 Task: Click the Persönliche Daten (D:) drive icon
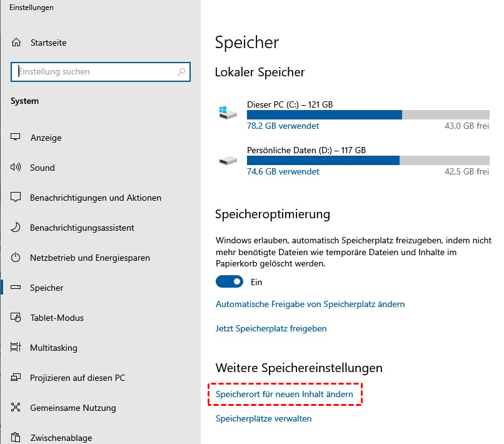point(228,160)
